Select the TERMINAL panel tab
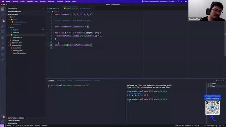Viewport: 226px width, 127px height. 51,80
